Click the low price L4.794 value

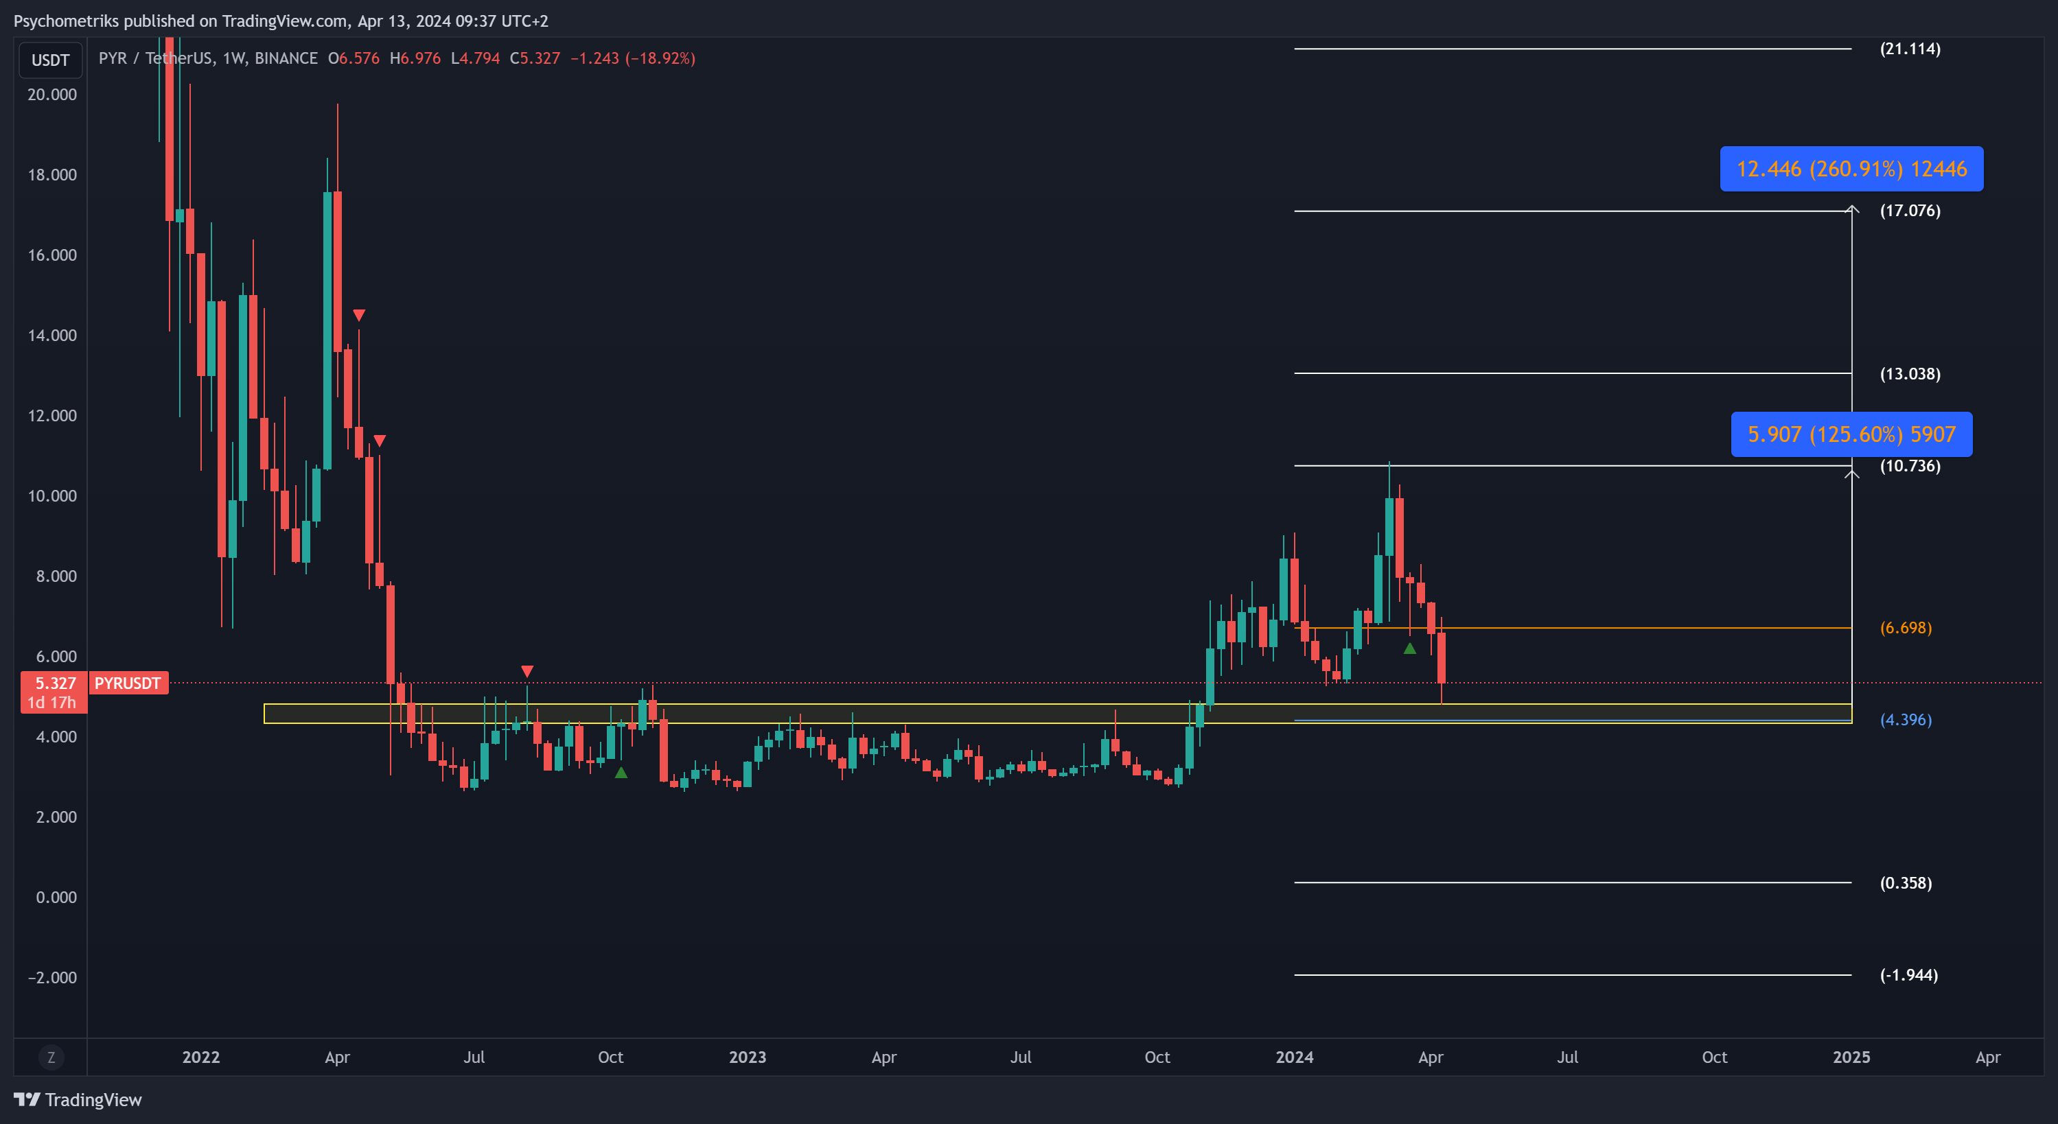pyautogui.click(x=475, y=58)
